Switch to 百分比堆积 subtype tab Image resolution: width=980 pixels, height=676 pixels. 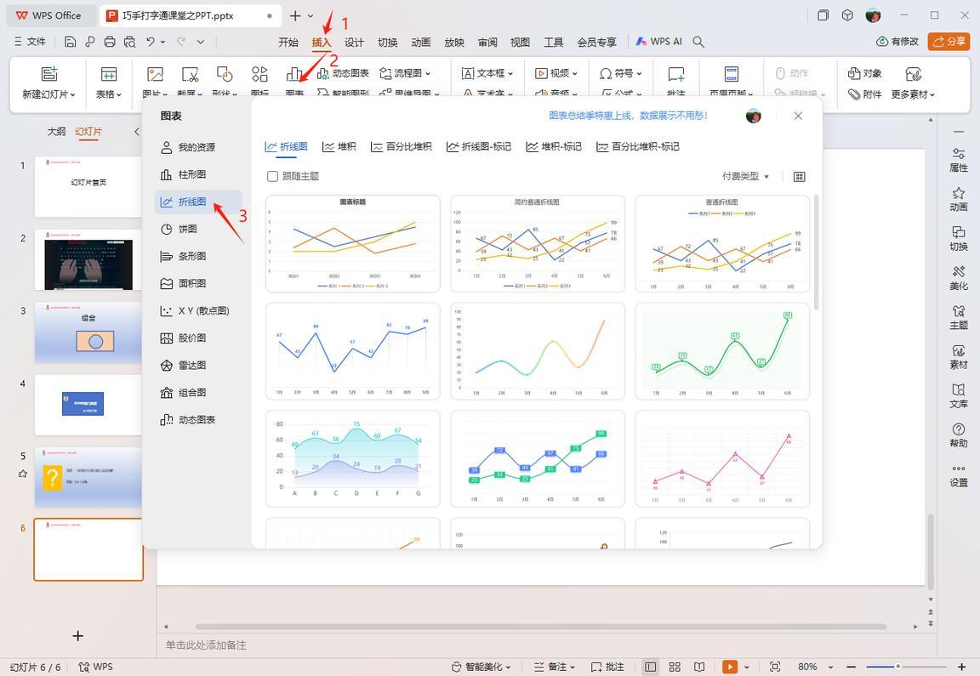(x=402, y=146)
